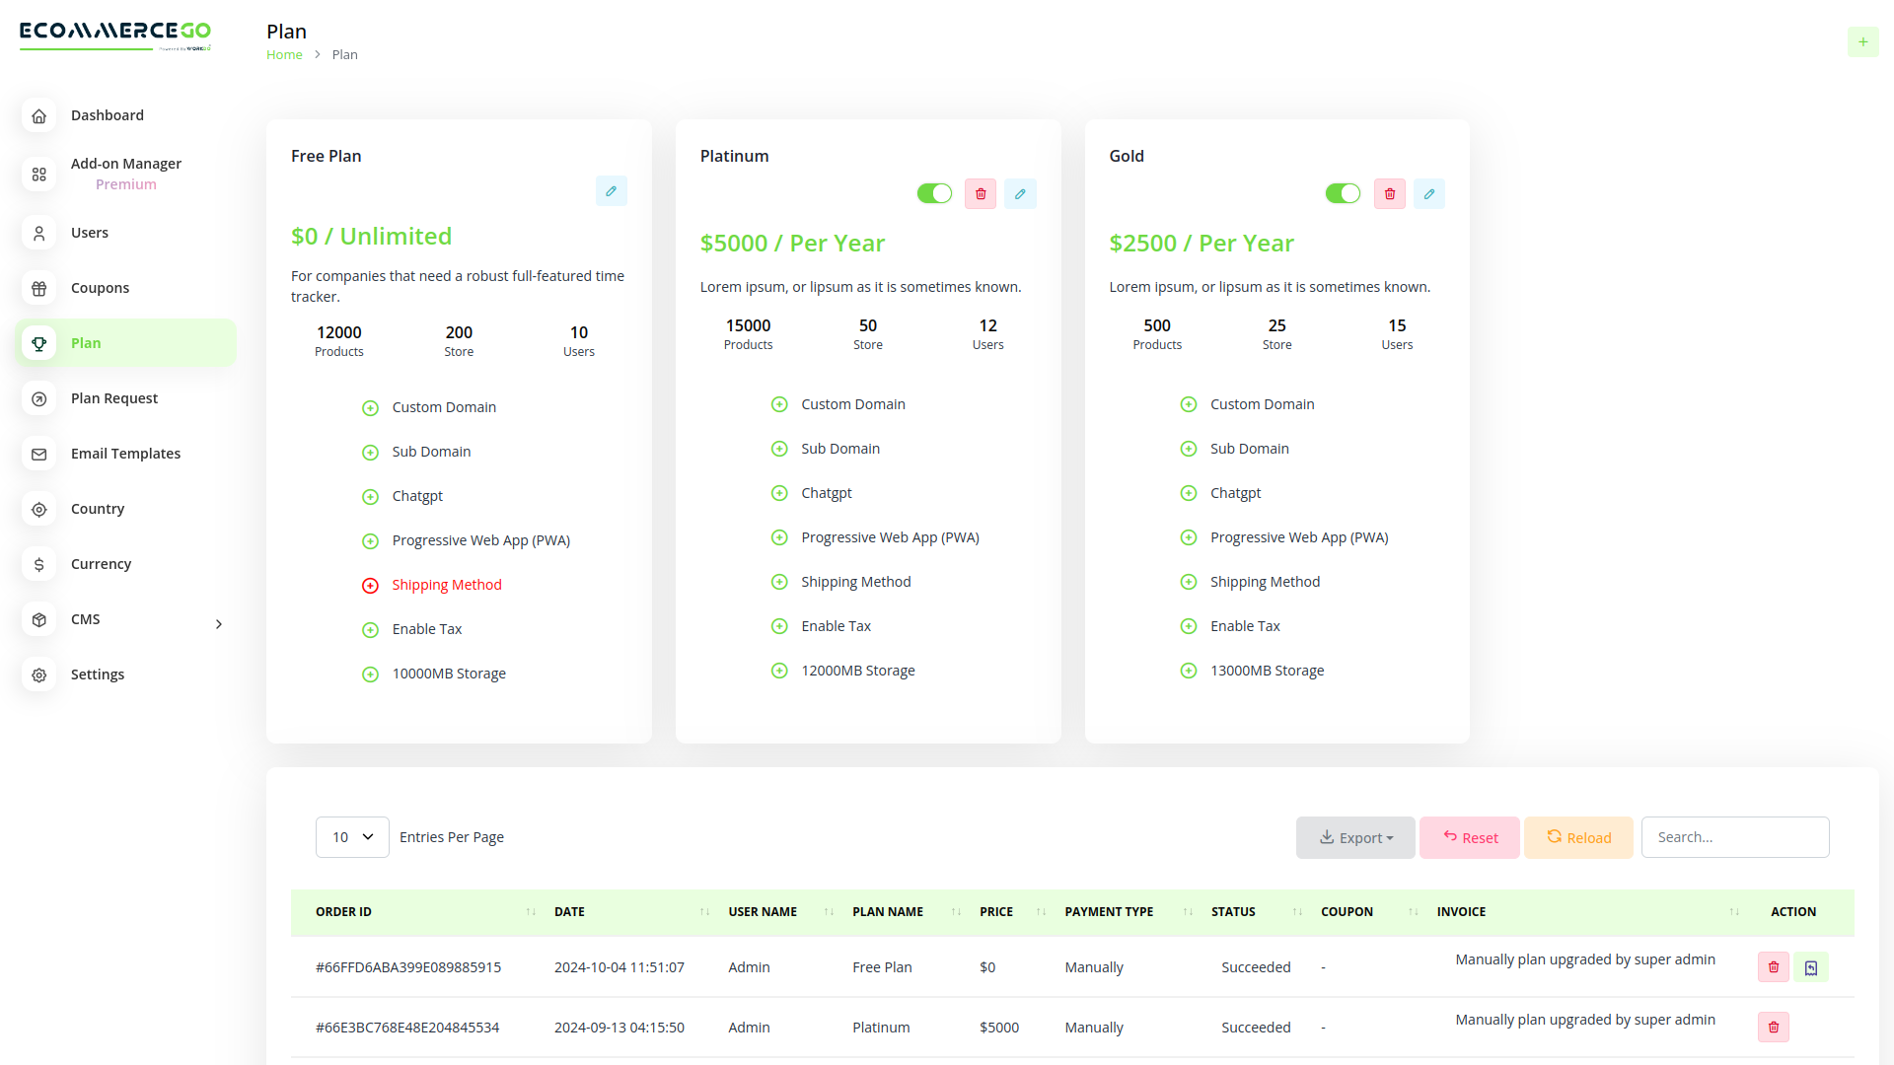This screenshot has height=1065, width=1894.
Task: Disable the Platinum plan toggle switch
Action: [933, 193]
